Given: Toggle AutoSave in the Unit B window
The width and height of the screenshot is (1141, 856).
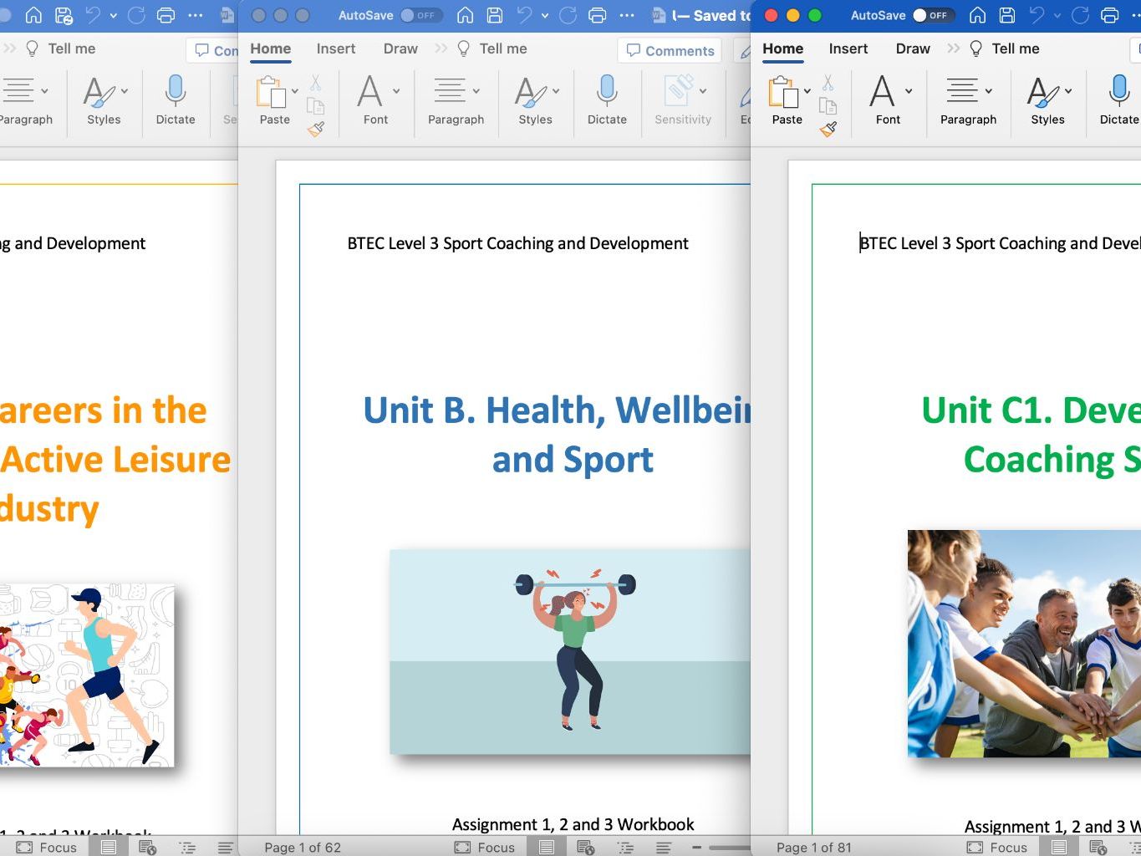Looking at the screenshot, I should click(x=421, y=15).
